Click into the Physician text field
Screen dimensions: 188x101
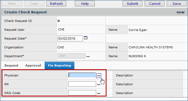pyautogui.click(x=82, y=75)
